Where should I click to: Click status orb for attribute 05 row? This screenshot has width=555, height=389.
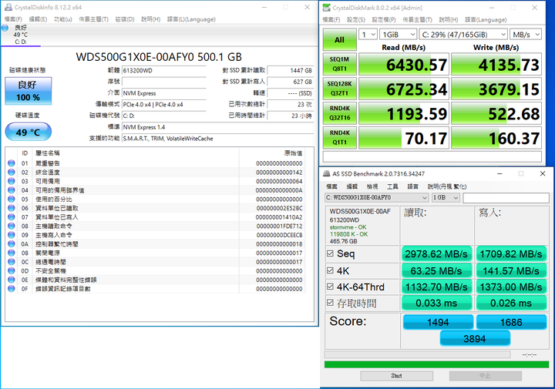click(12, 199)
